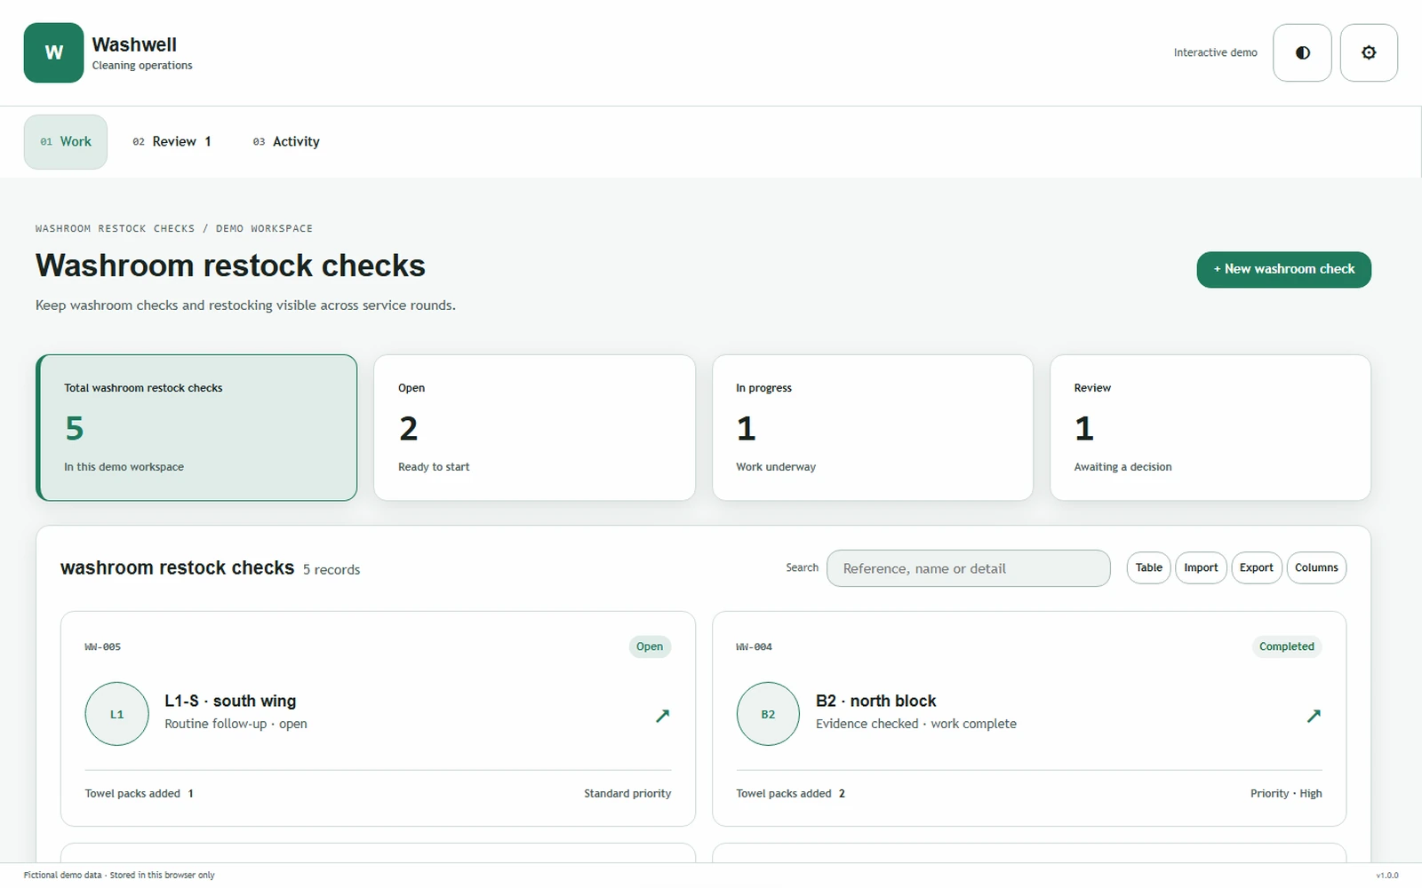
Task: Click the v1.0.0 version label
Action: click(1386, 876)
